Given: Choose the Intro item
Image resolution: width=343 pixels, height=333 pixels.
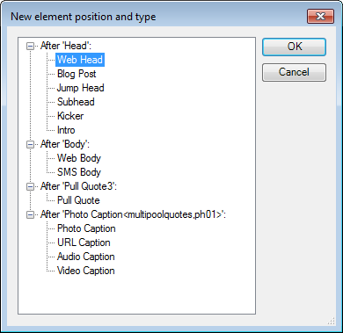Looking at the screenshot, I should click(66, 130).
